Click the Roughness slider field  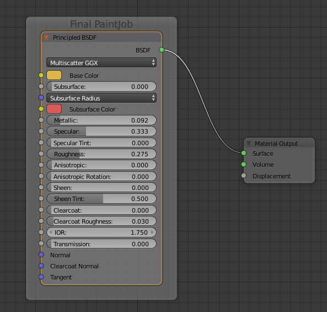coord(101,154)
